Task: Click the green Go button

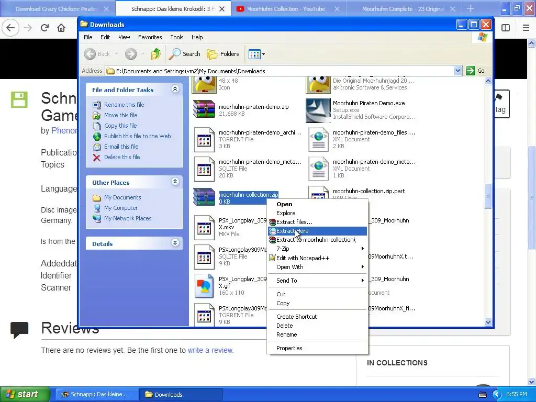Action: pyautogui.click(x=475, y=71)
